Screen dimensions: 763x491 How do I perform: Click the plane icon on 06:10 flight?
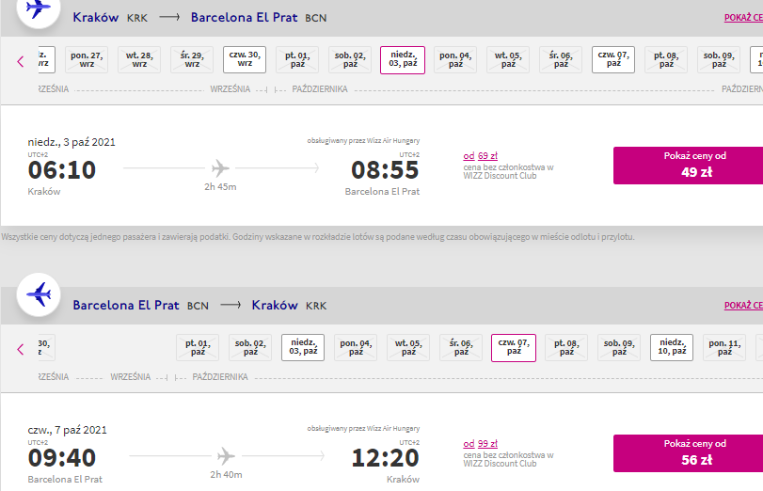[x=220, y=168]
